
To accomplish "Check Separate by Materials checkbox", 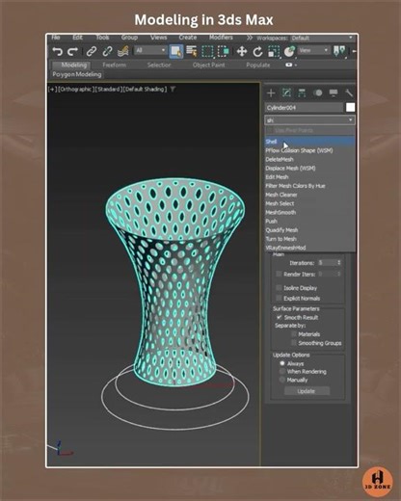I will (x=294, y=334).
